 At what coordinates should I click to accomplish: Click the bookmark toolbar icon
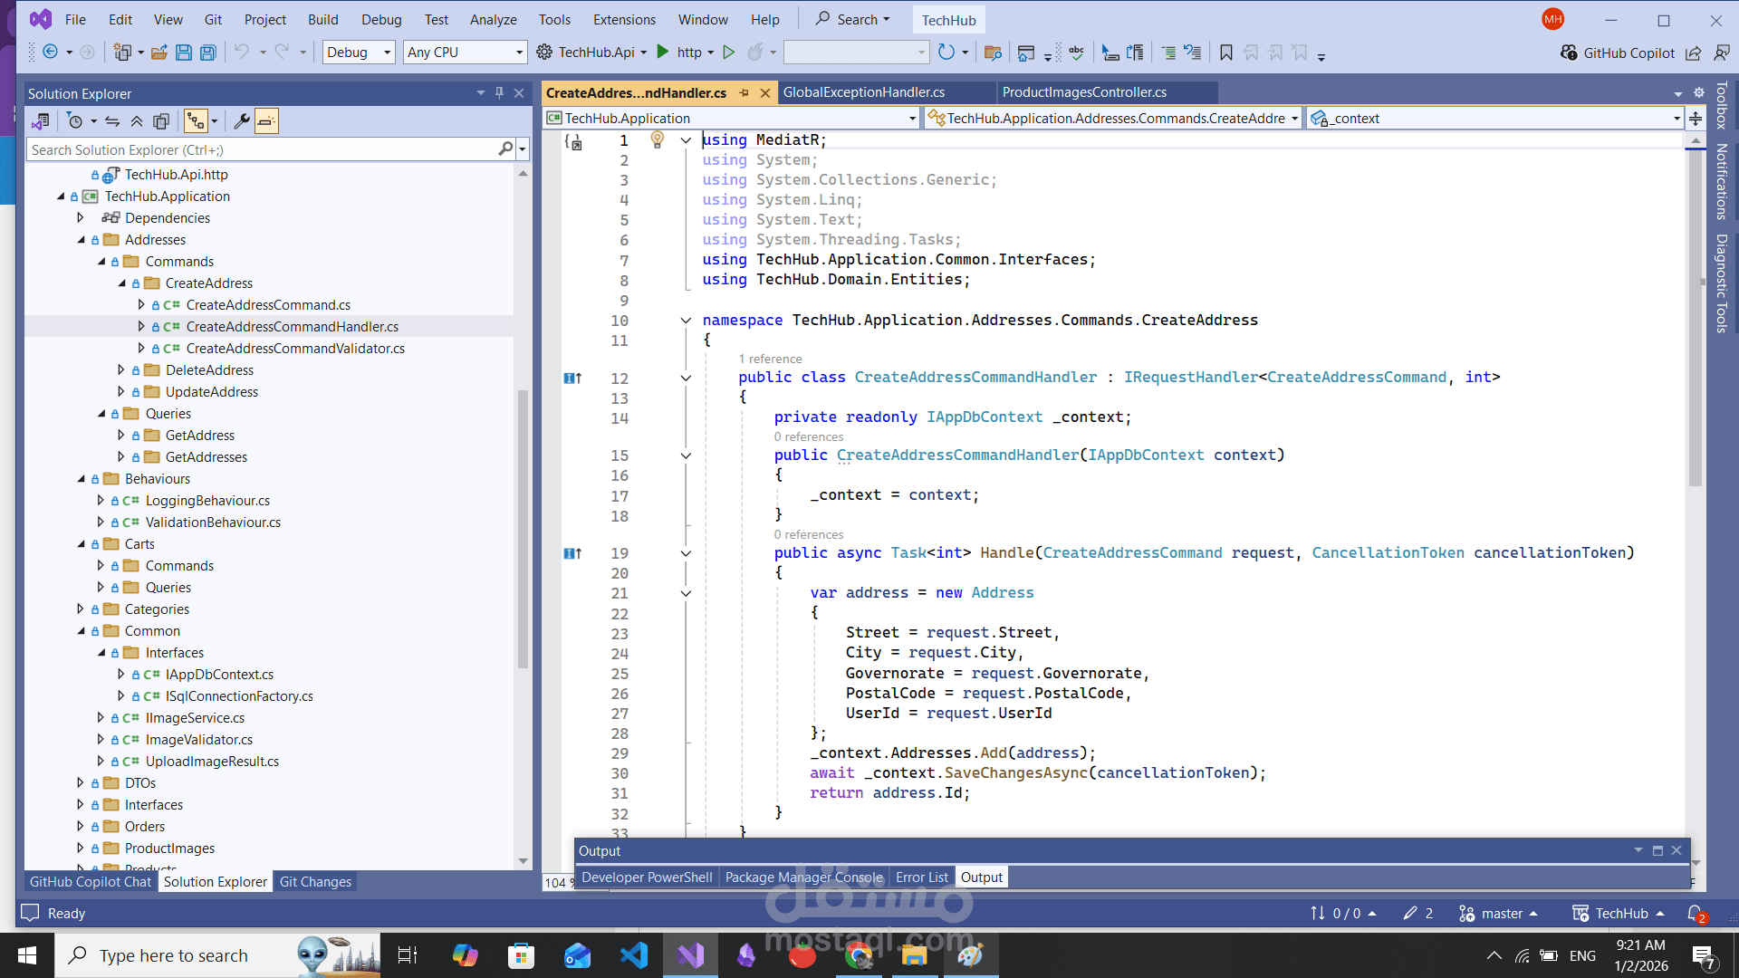(x=1226, y=53)
